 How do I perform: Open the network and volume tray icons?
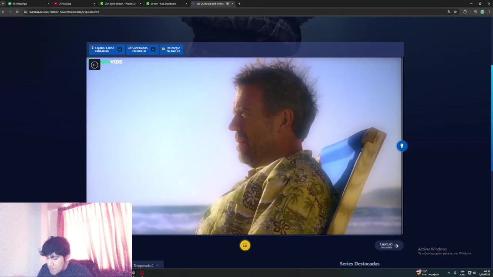point(472,273)
